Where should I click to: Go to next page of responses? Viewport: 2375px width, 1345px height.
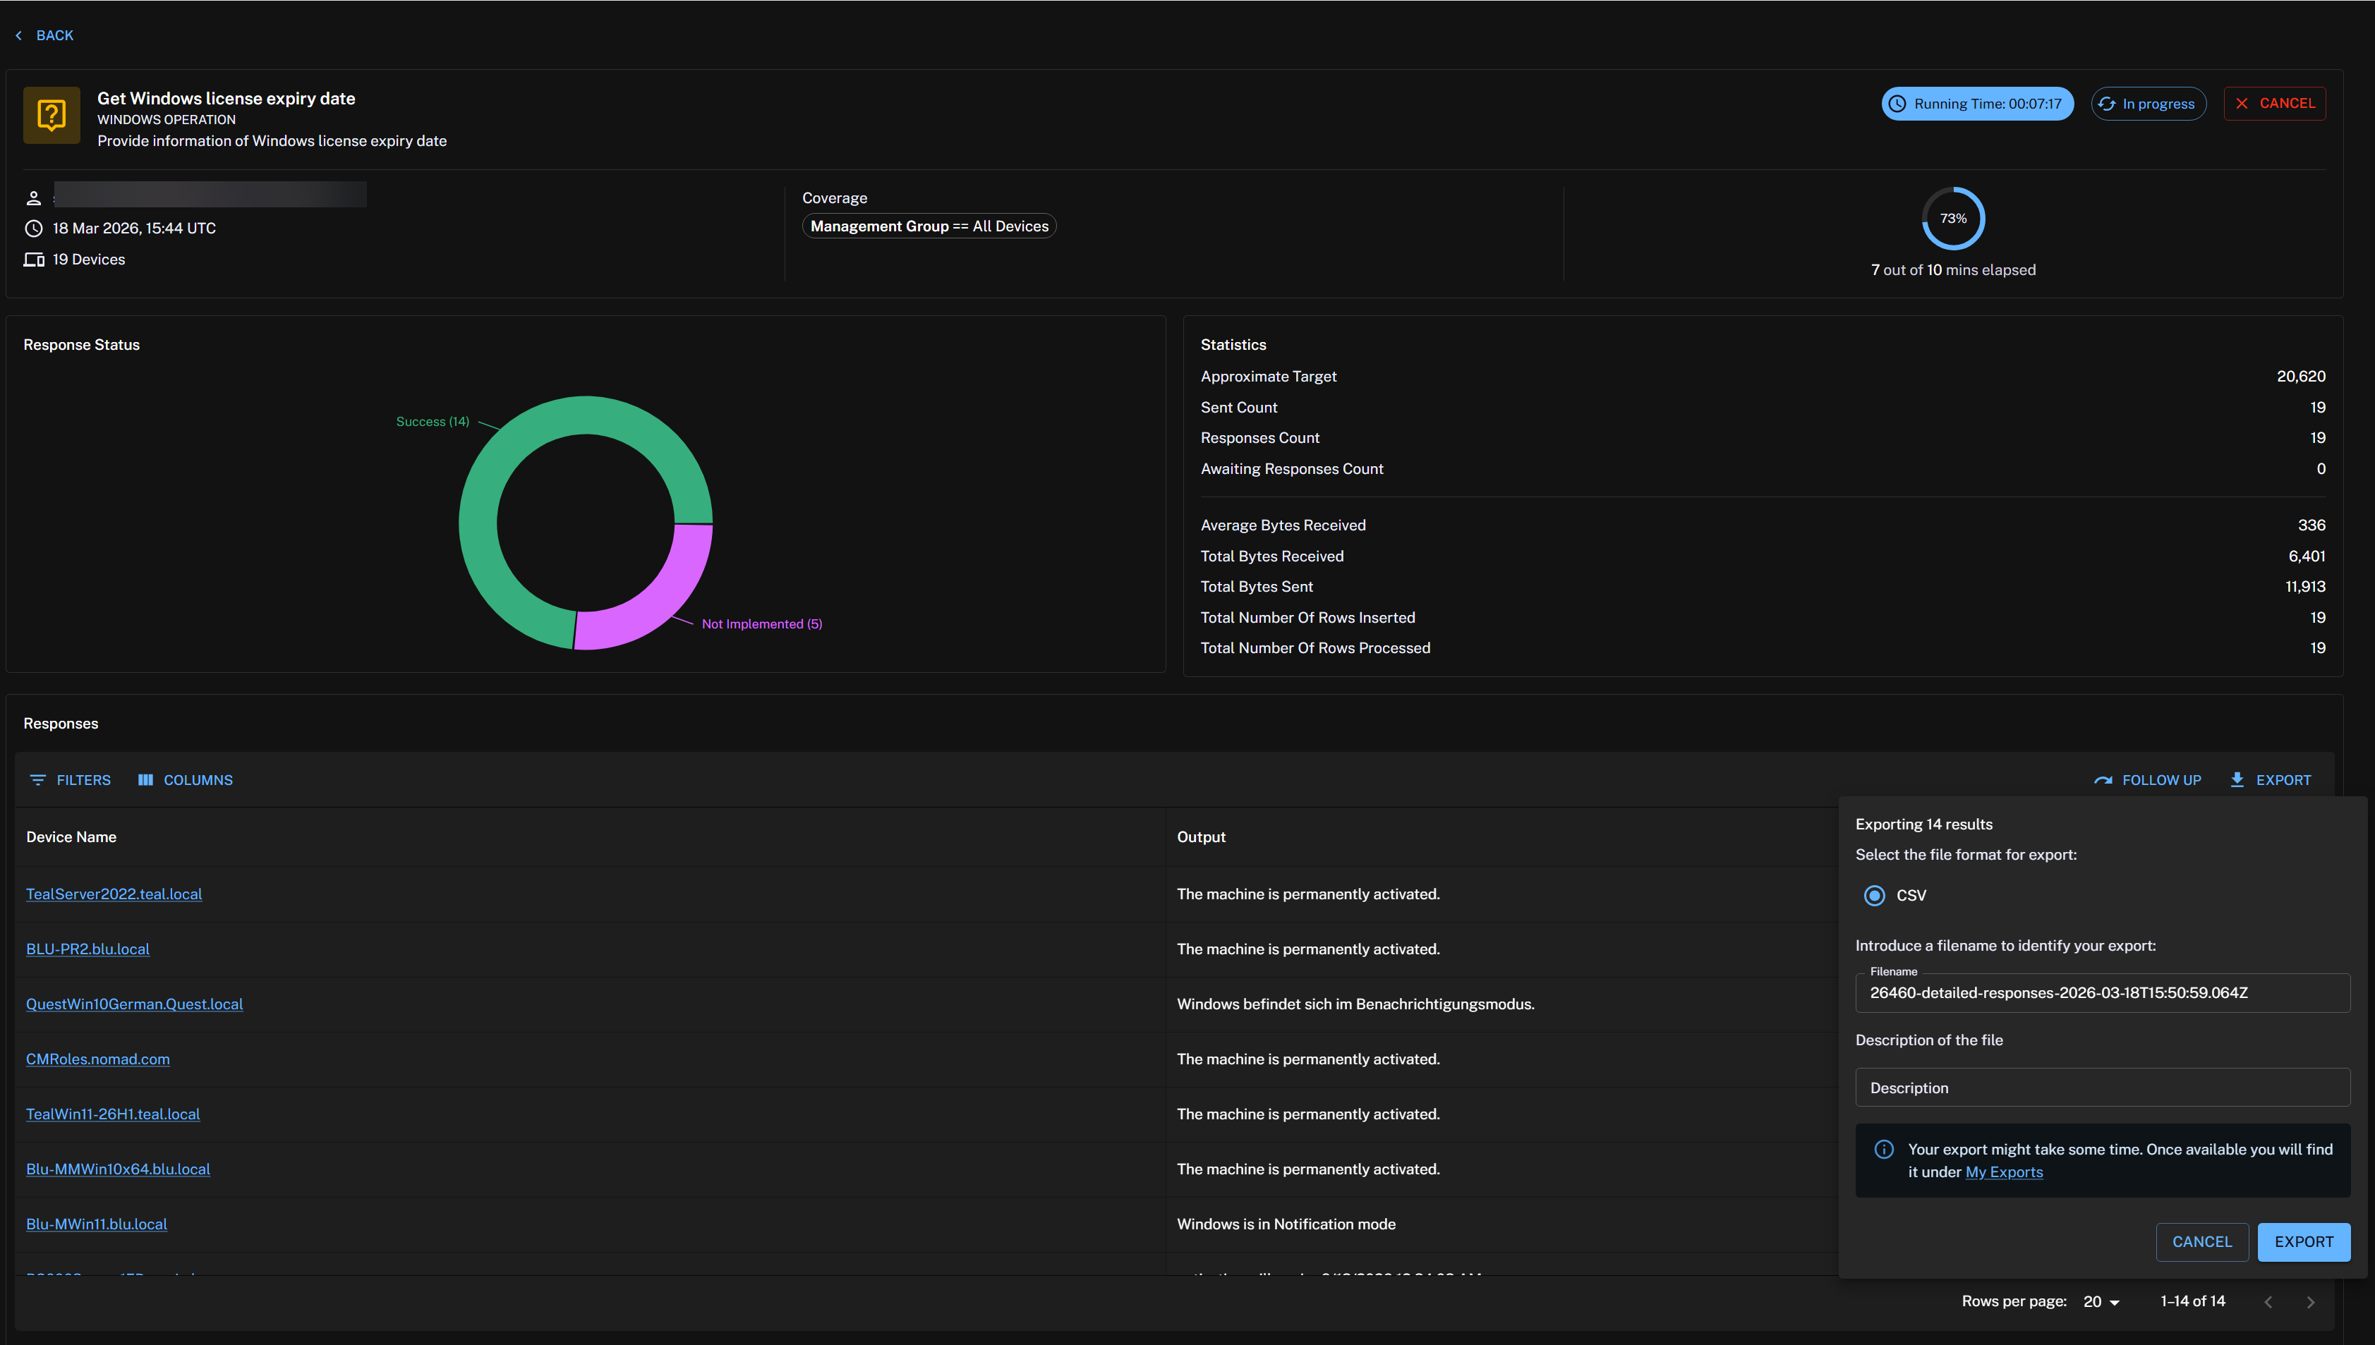pos(2310,1301)
